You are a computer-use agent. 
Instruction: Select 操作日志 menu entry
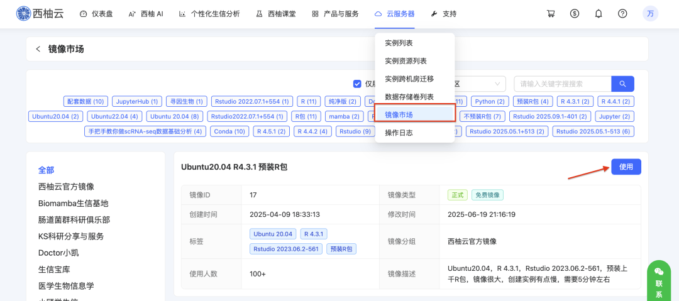(x=414, y=133)
